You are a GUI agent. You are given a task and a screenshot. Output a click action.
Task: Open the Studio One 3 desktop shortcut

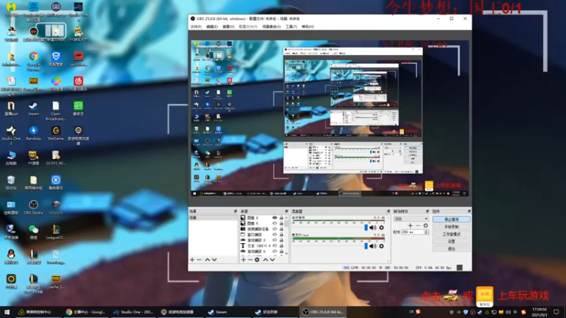[x=11, y=135]
